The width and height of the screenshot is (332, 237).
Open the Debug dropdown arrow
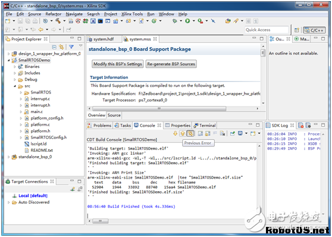(x=181, y=21)
